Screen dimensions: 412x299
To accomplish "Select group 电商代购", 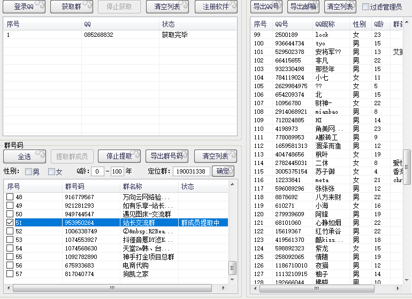I will coord(135,265).
